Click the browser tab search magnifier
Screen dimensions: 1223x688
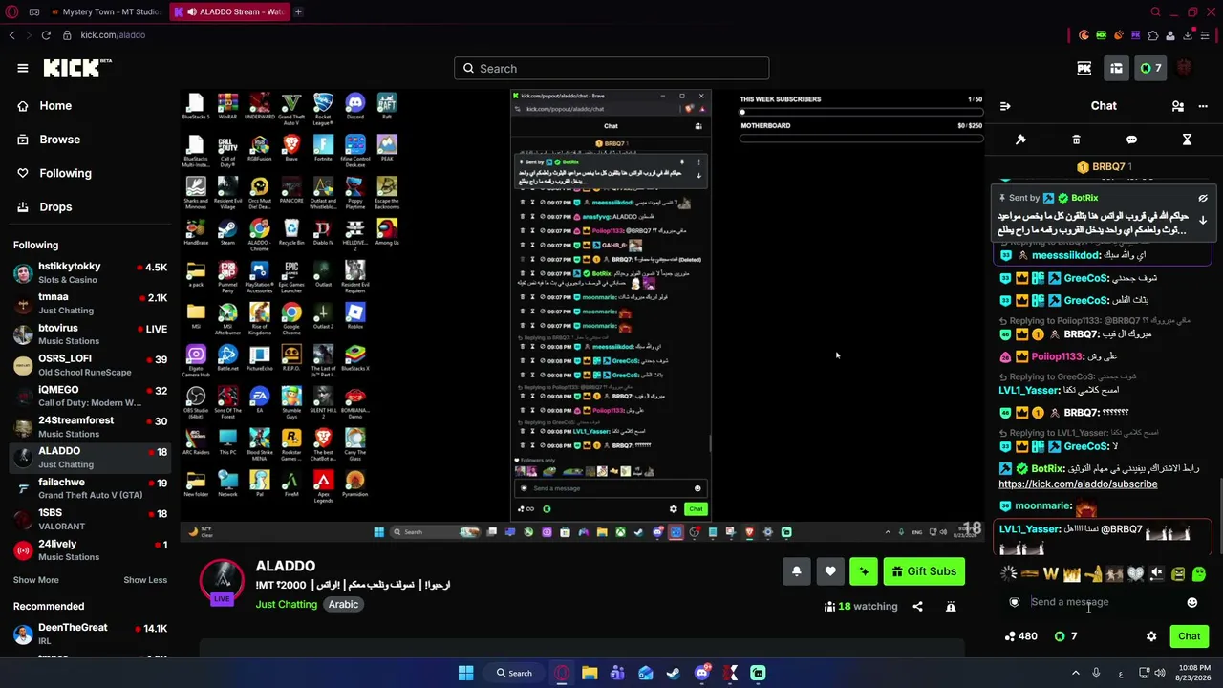pyautogui.click(x=1155, y=12)
